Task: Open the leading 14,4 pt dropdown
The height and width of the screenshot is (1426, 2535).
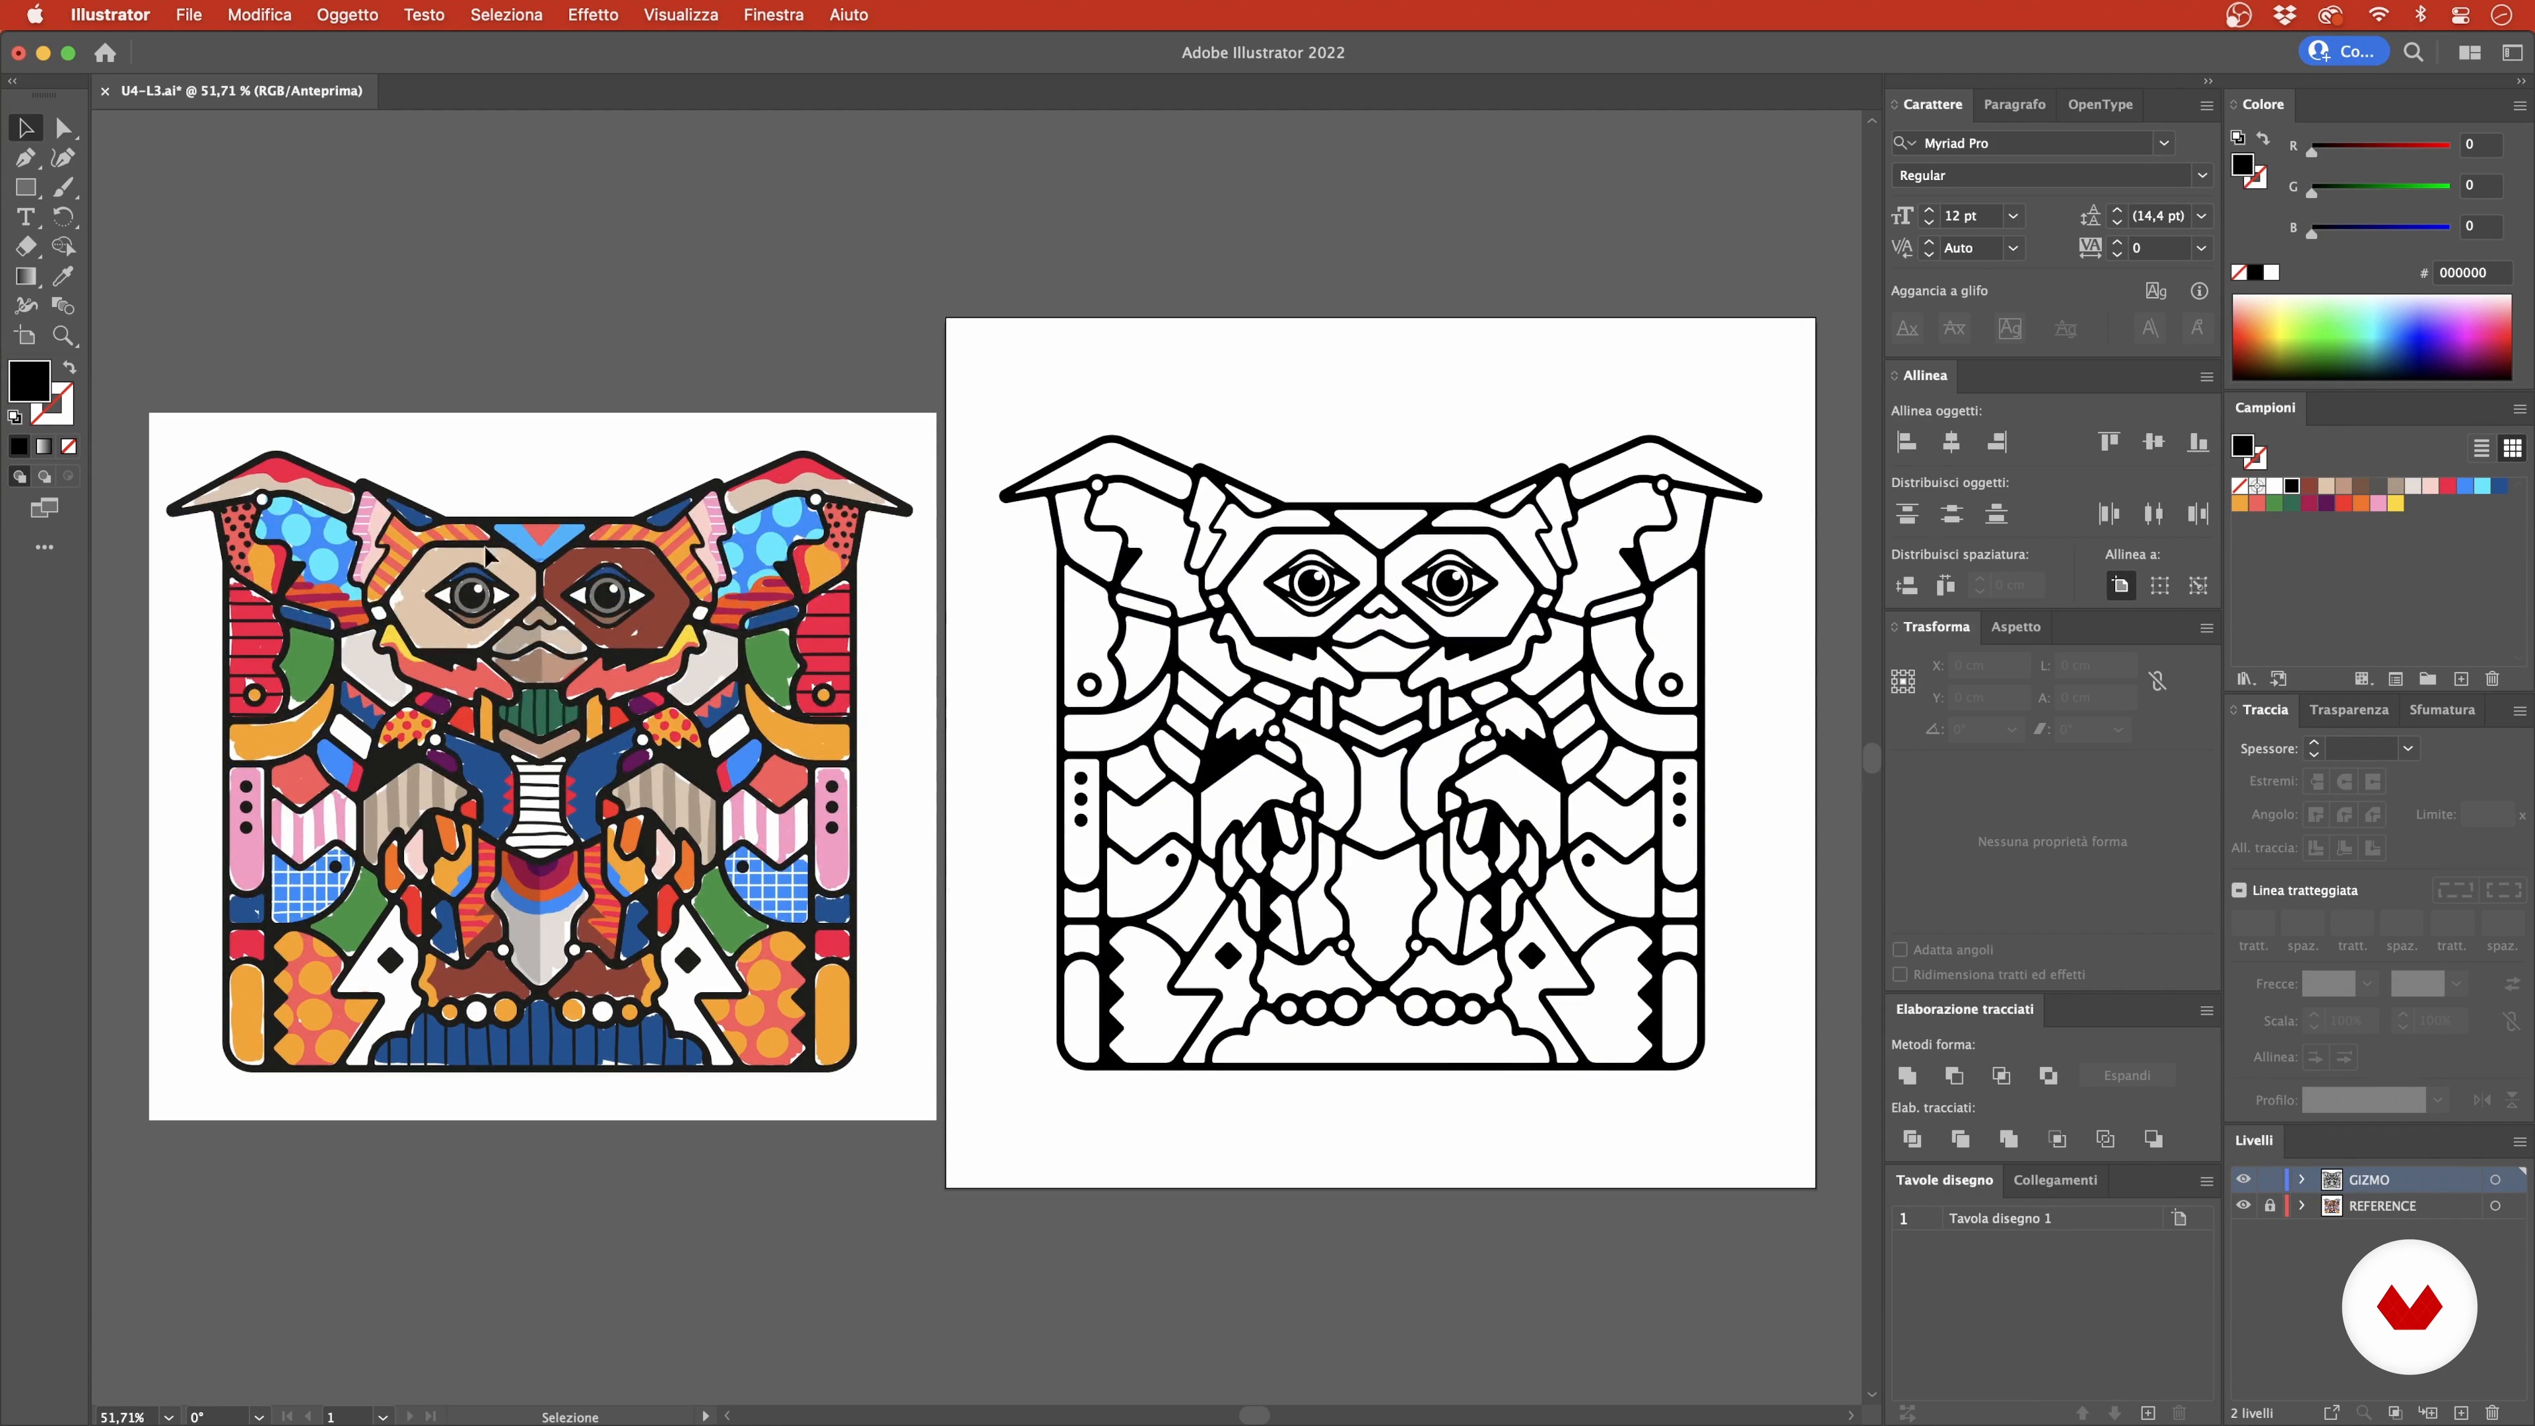Action: (2202, 215)
